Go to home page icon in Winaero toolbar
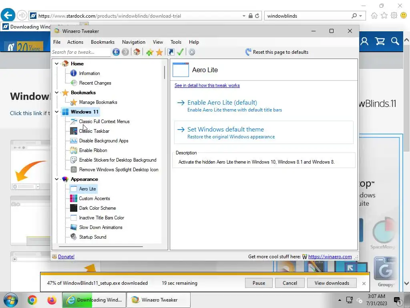 pyautogui.click(x=137, y=52)
